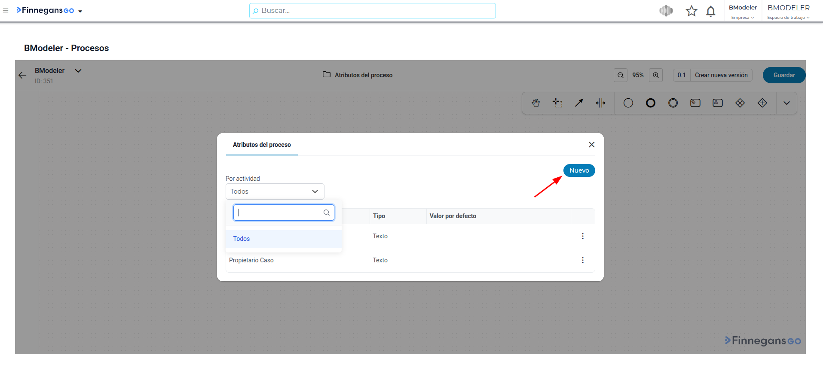Open the BModeler Empresa selector
Viewport: 823px width, 389px height.
coord(743,12)
